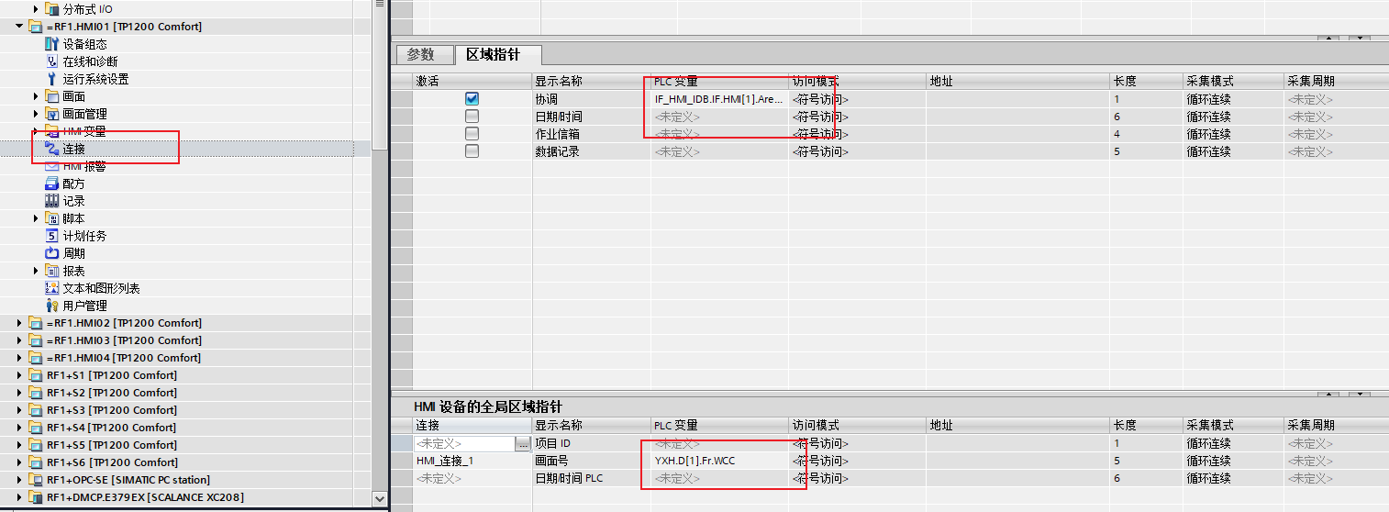Switch to the 参数 tab
The height and width of the screenshot is (512, 1389).
coord(420,55)
